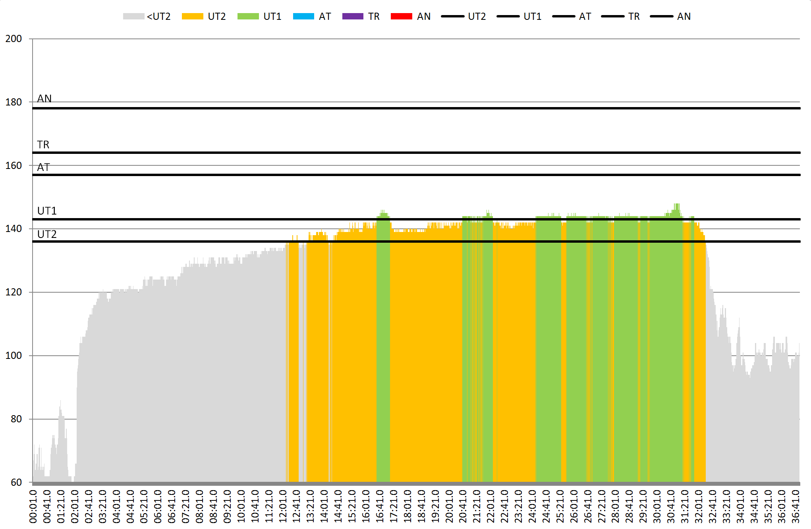Image resolution: width=811 pixels, height=529 pixels.
Task: Click the 00:01.0 time axis label
Action: coord(33,506)
